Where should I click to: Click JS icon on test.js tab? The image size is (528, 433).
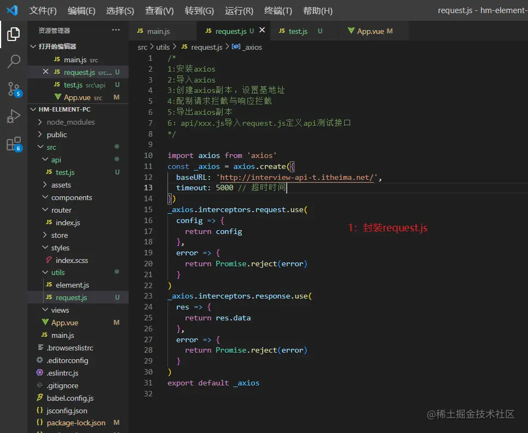[x=282, y=31]
